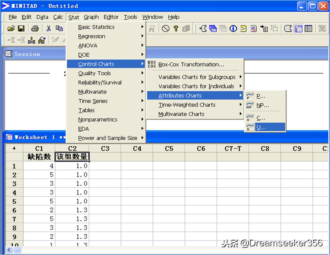The width and height of the screenshot is (330, 255).
Task: Click the Save floppy disk icon
Action: [21, 28]
